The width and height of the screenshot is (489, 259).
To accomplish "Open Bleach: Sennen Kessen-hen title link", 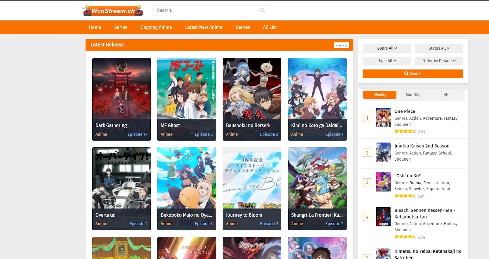I will [425, 214].
